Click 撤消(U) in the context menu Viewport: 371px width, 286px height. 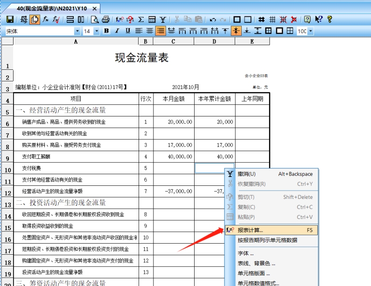tap(247, 174)
